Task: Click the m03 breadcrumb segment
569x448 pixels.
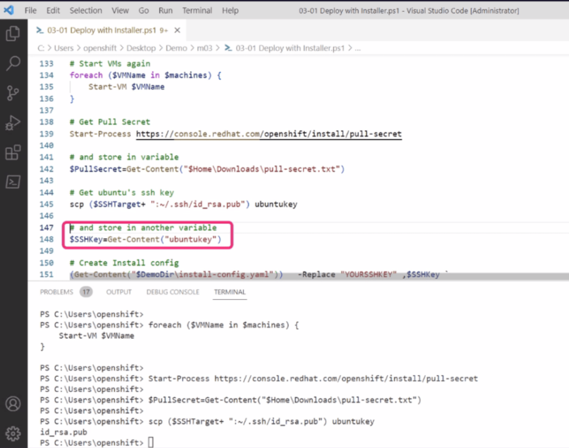Action: point(204,48)
